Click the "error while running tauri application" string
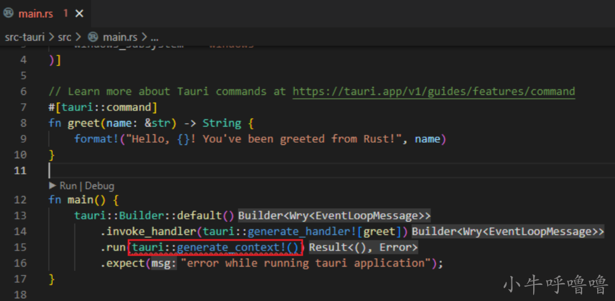615x301 pixels. (x=306, y=263)
